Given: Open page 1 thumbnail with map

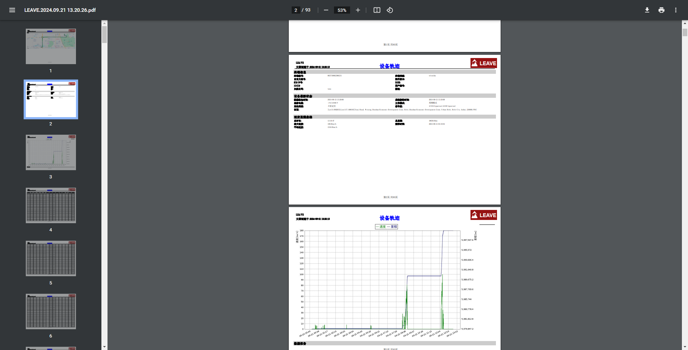Looking at the screenshot, I should point(51,47).
